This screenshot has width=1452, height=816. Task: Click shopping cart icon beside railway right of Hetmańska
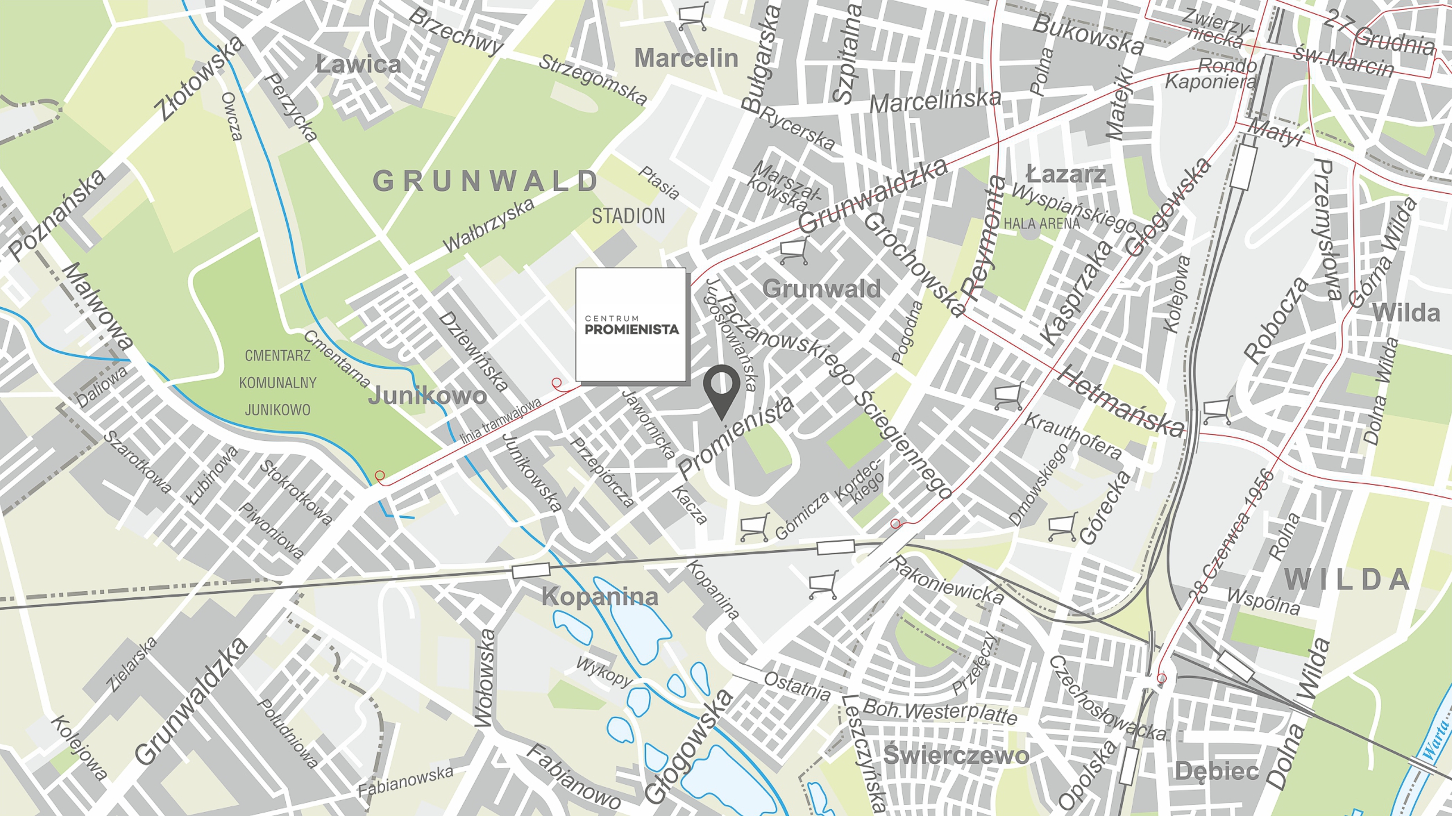[x=1217, y=410]
